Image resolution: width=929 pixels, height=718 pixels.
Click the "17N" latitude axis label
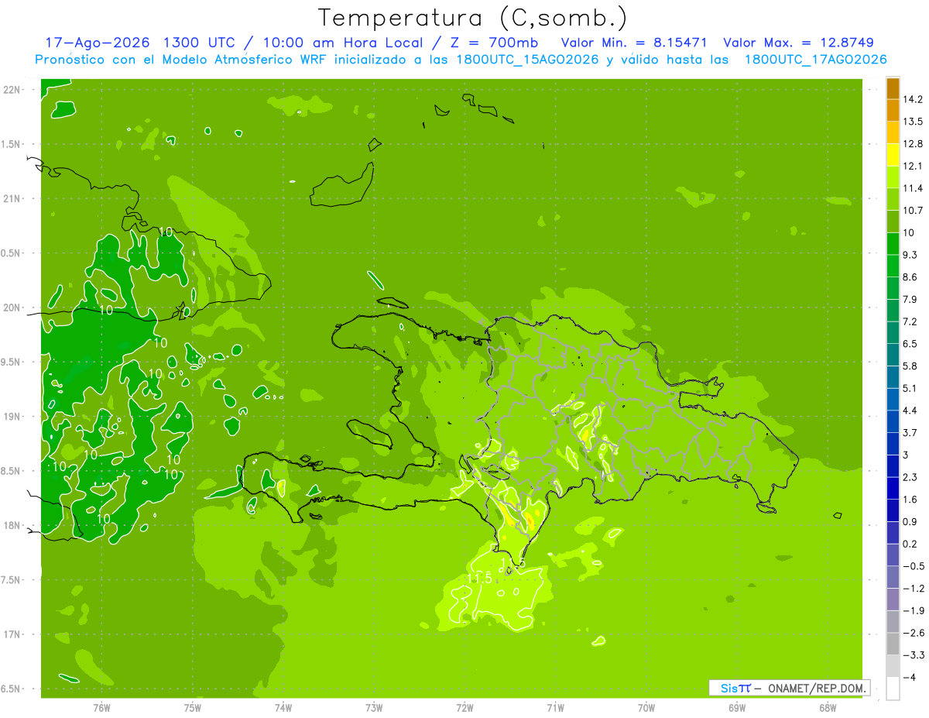click(x=13, y=634)
